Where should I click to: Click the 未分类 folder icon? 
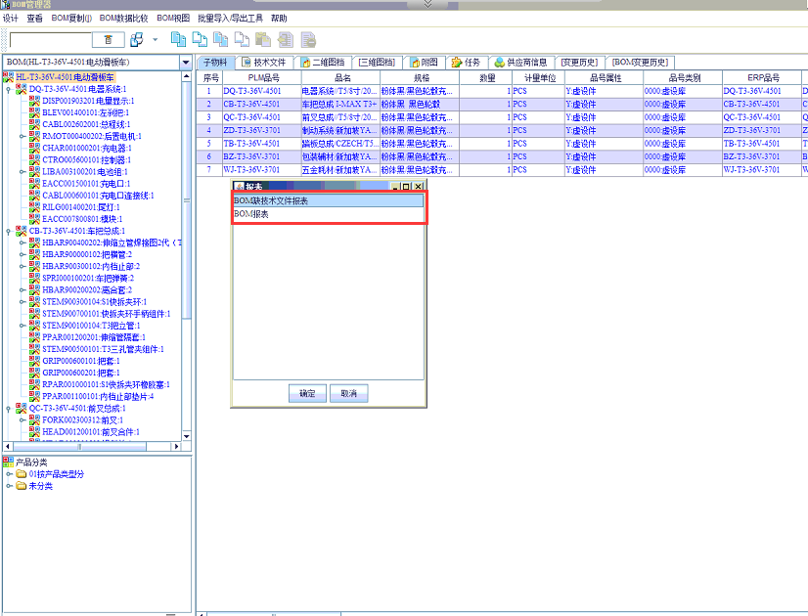point(21,485)
